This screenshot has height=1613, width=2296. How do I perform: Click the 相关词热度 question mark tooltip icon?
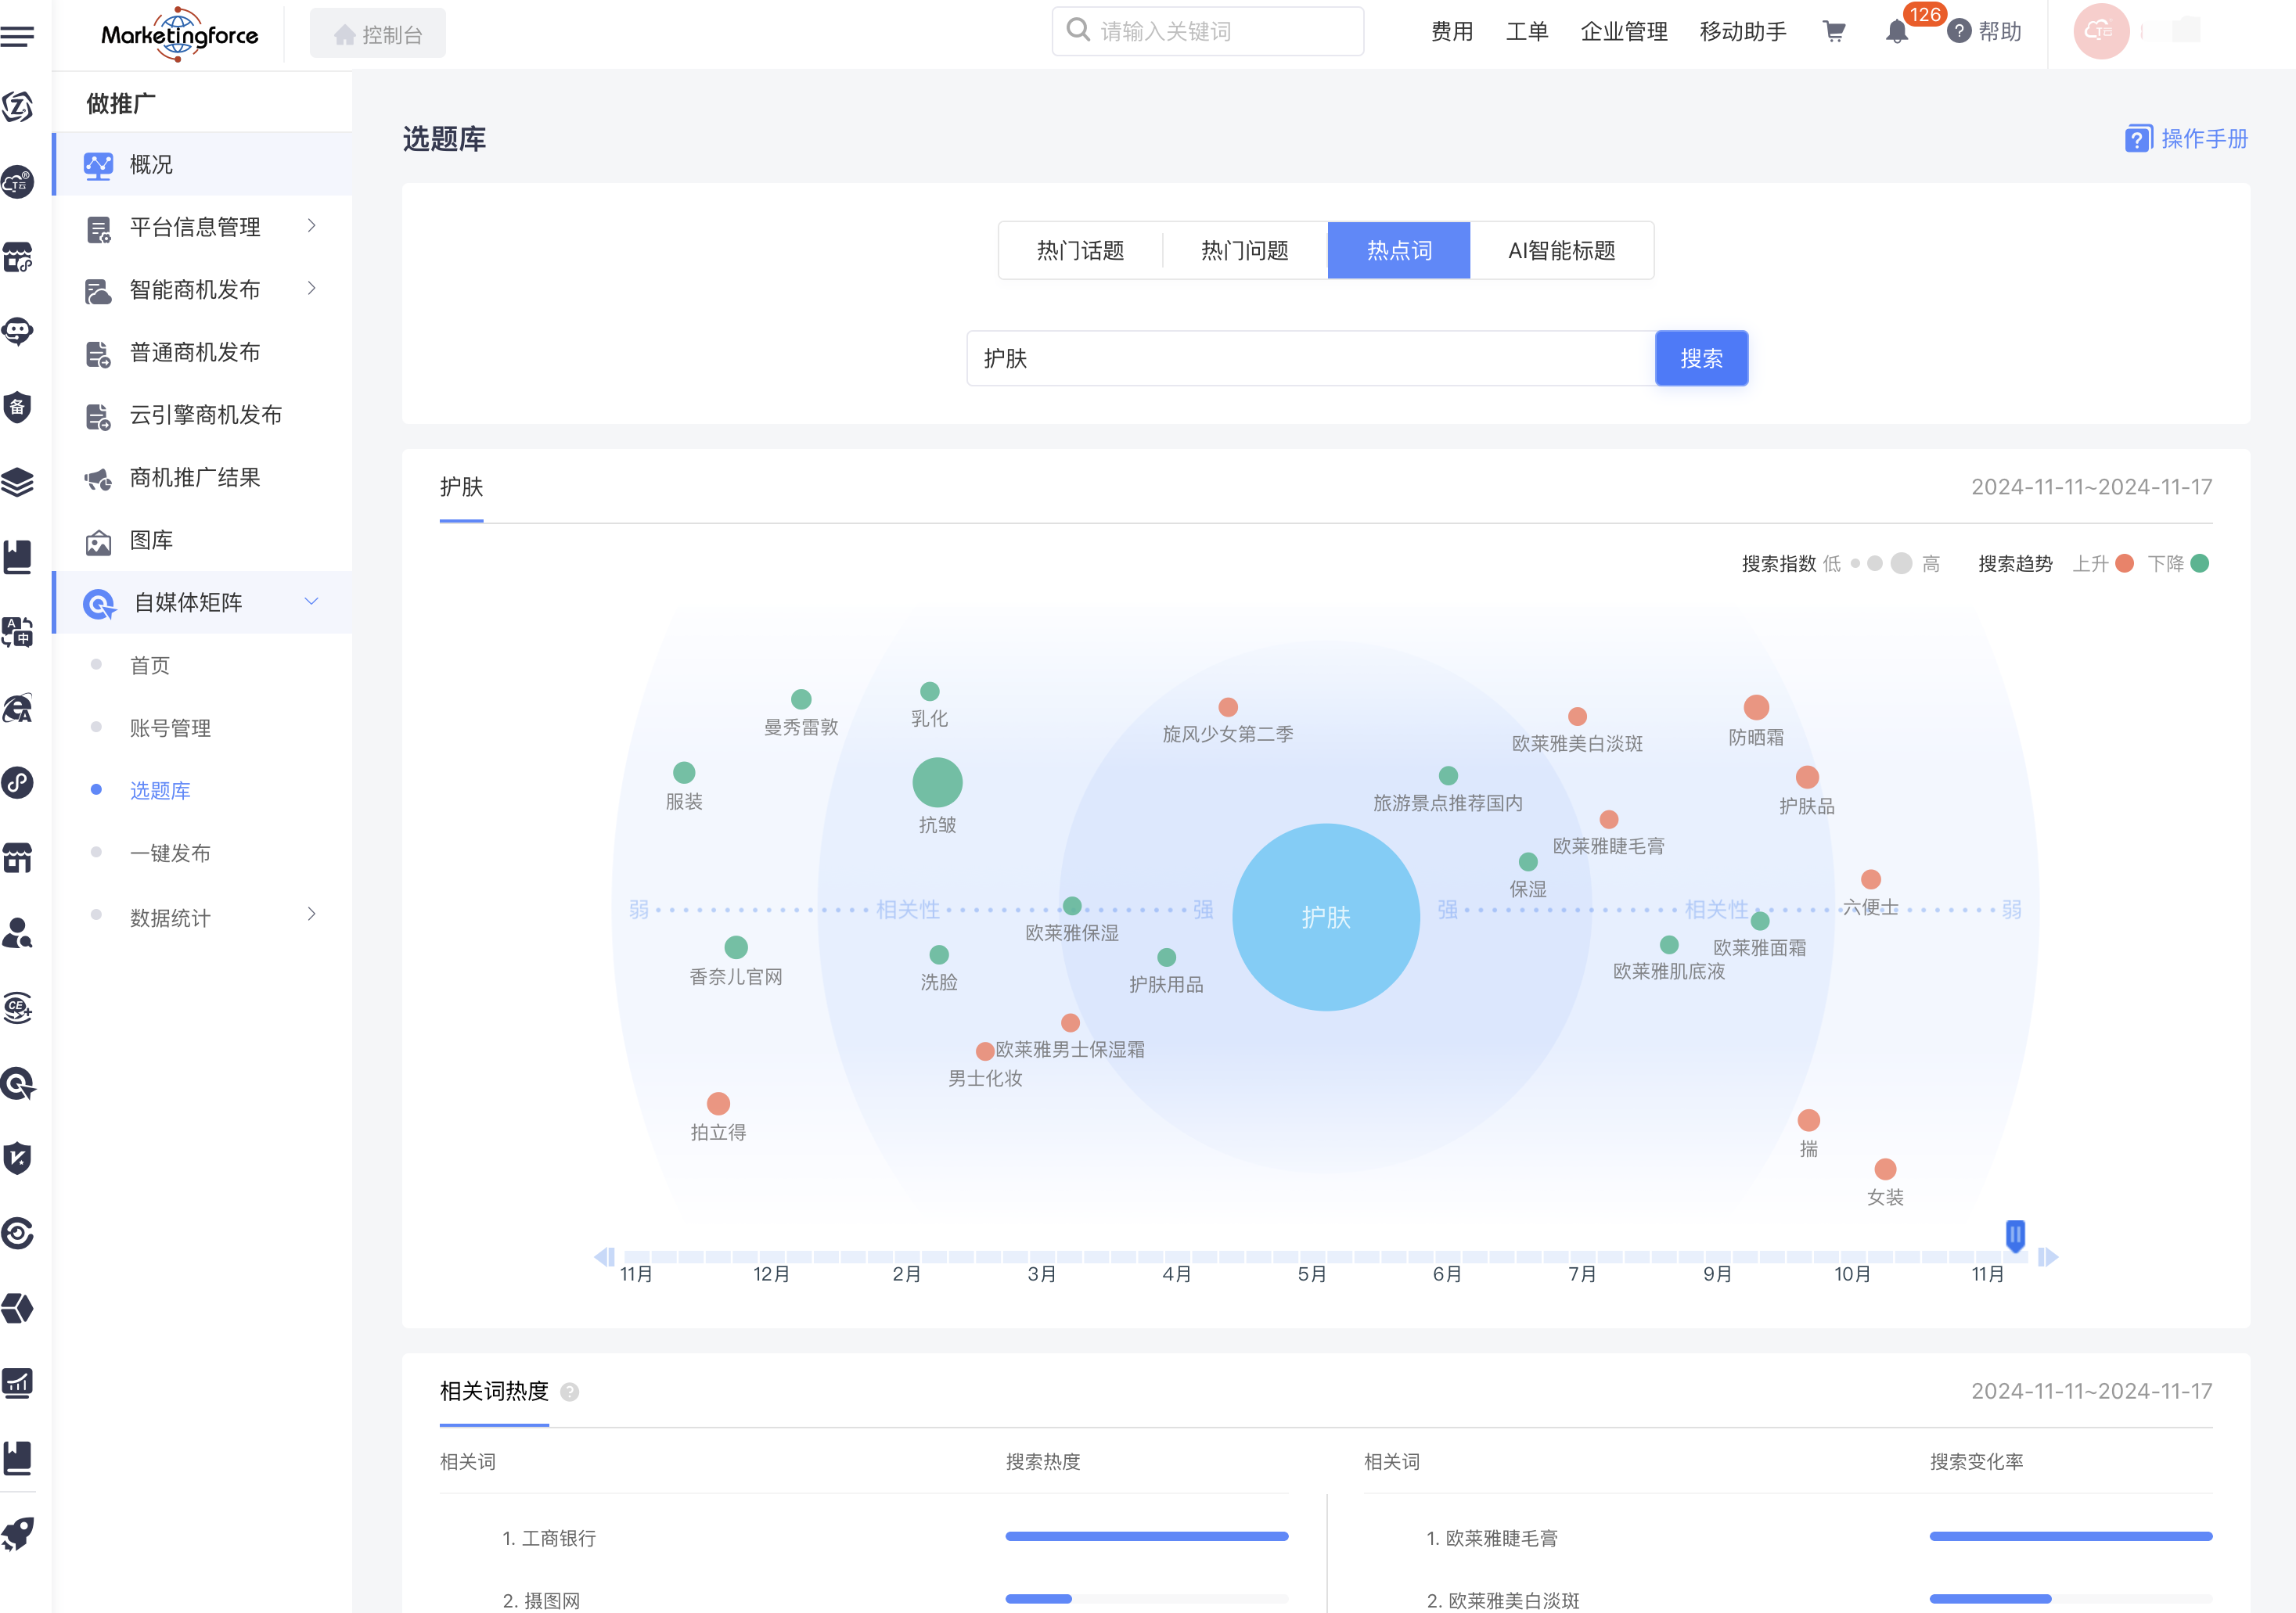pos(570,1391)
